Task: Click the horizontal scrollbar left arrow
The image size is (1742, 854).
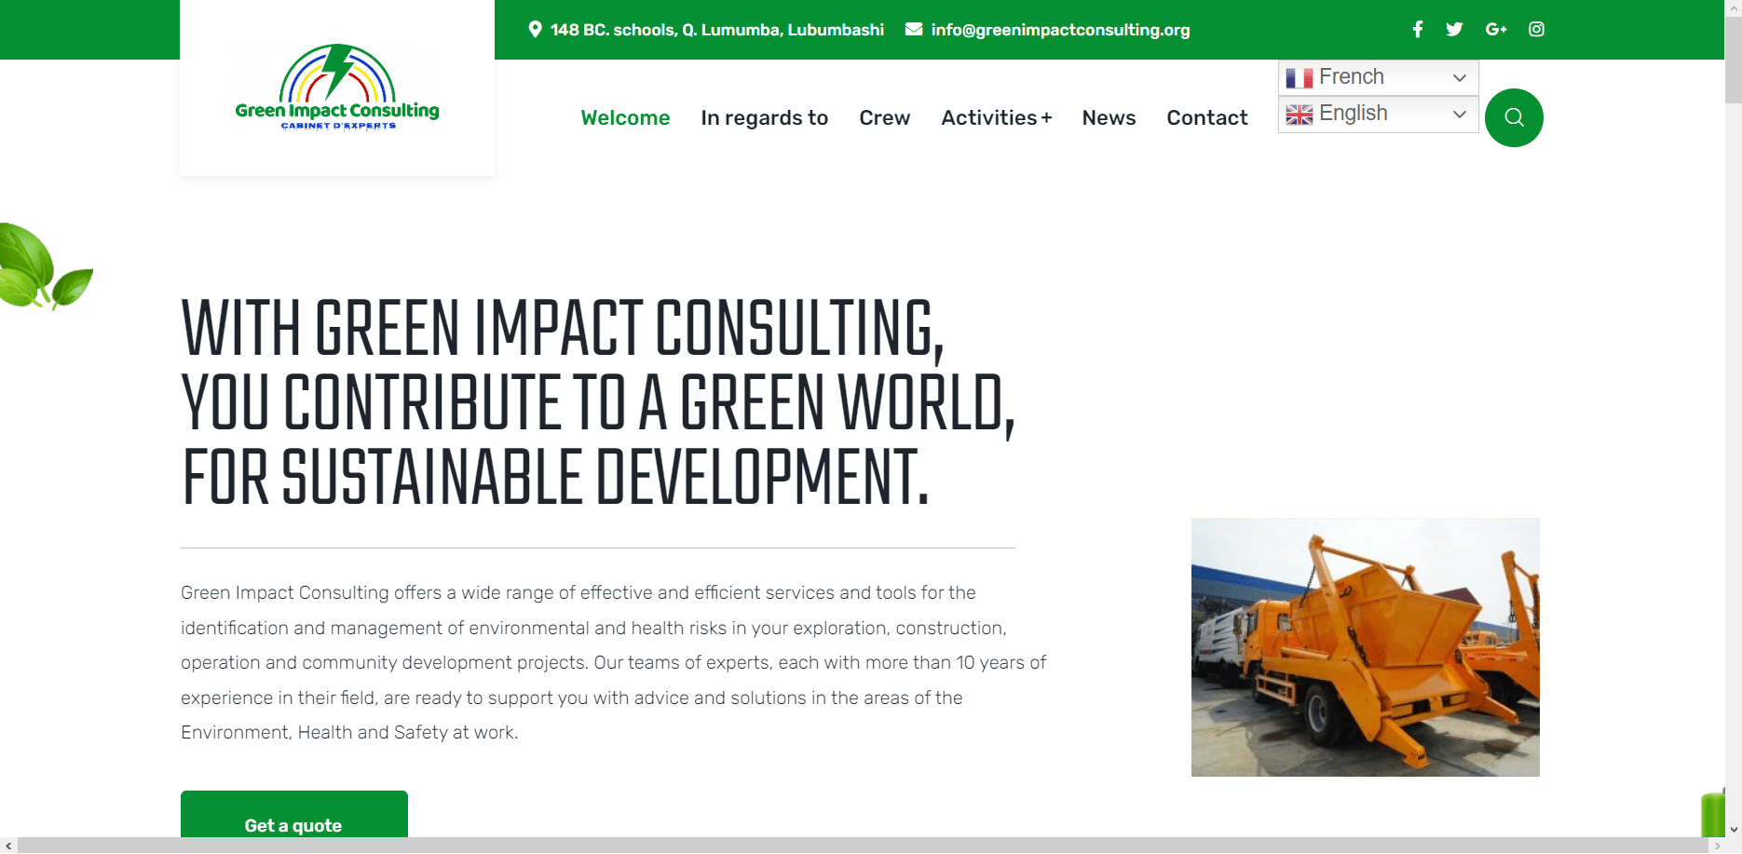Action: click(x=8, y=846)
